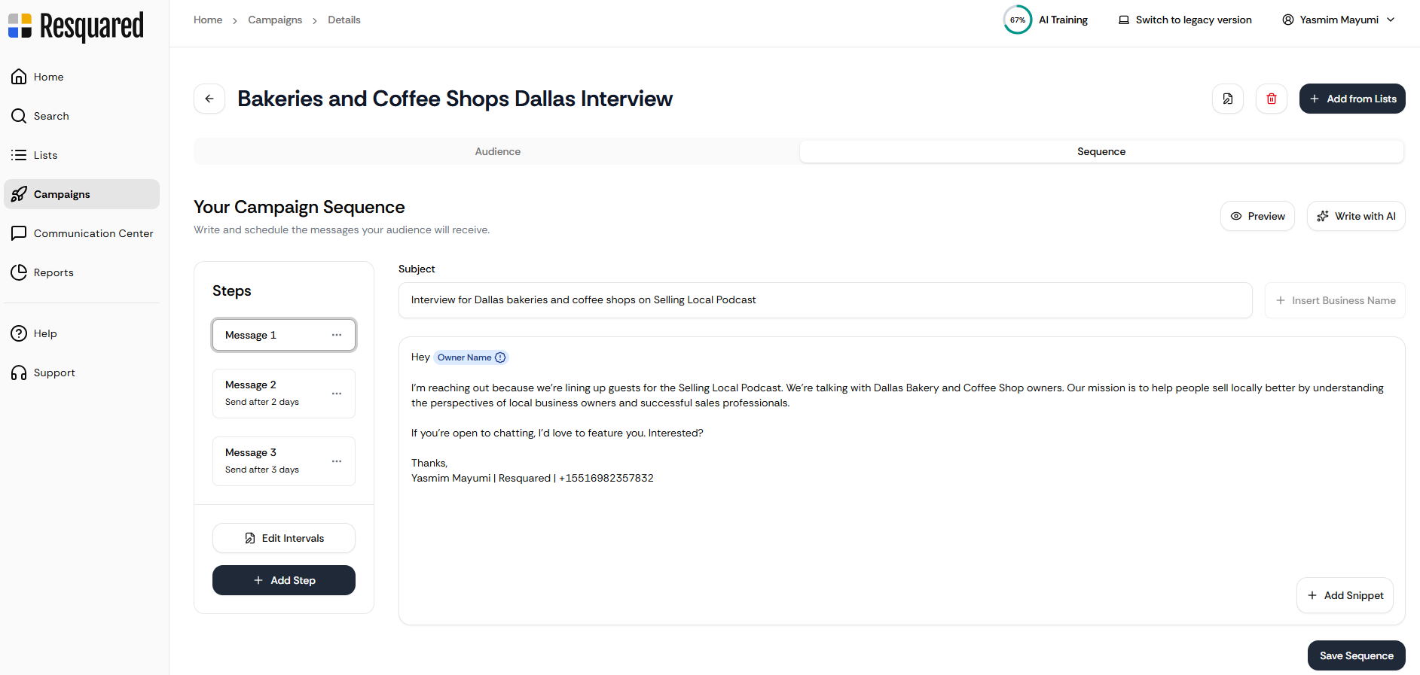Open Message 2 three-dot options menu
Viewport: 1420px width, 675px height.
(337, 394)
